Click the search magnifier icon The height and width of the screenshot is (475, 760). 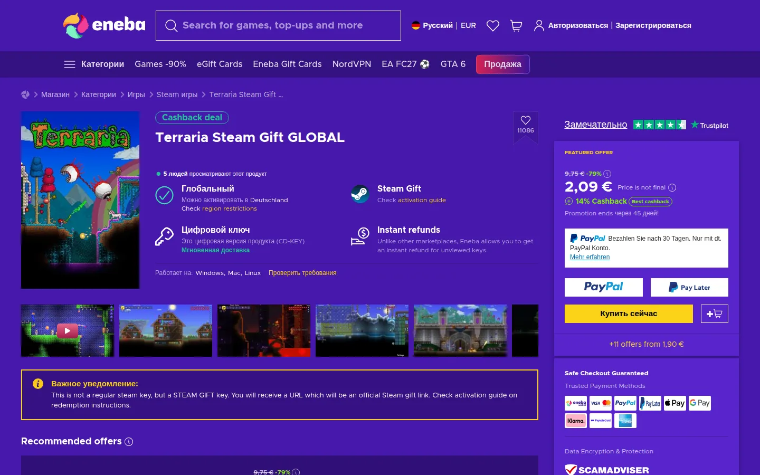coord(171,25)
